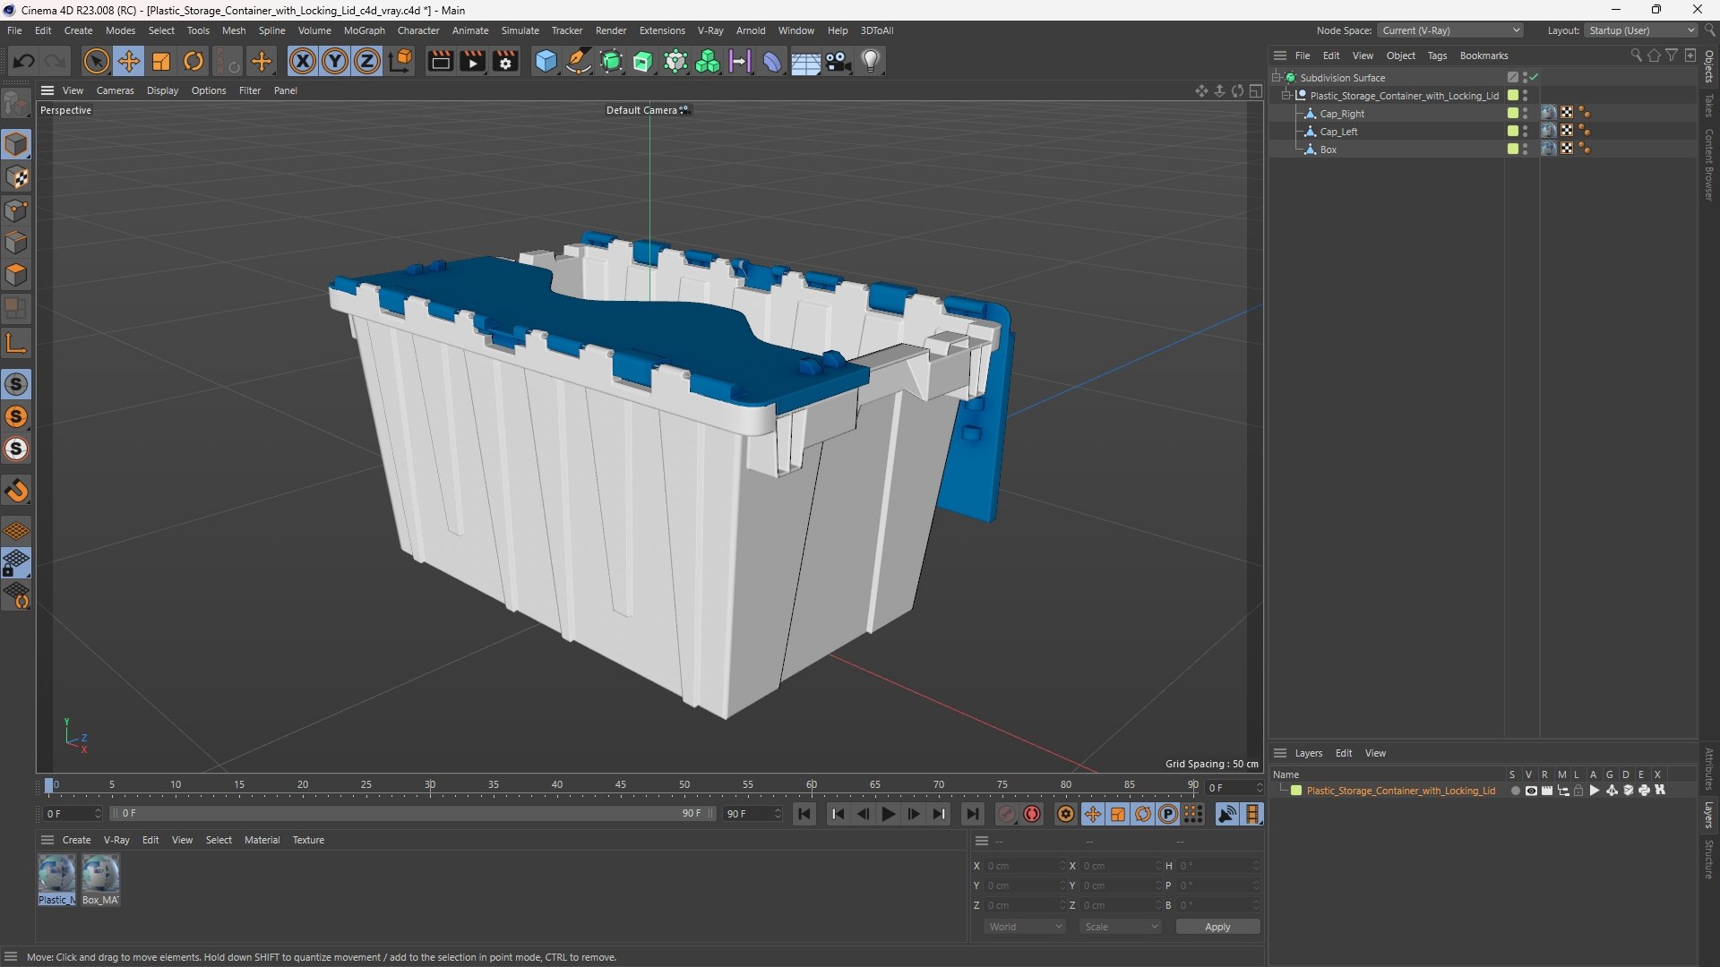Click the Undo arrow icon
Image resolution: width=1720 pixels, height=967 pixels.
coord(24,61)
